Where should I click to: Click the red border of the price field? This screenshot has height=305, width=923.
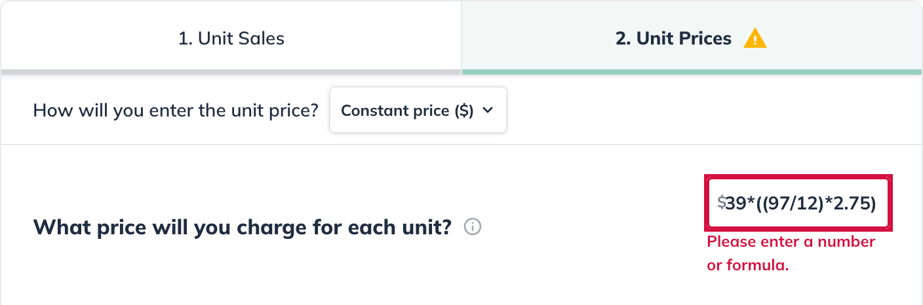pos(797,177)
